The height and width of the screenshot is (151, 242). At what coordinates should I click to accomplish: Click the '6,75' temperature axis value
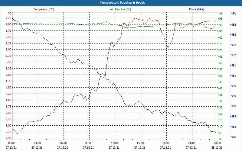click(x=8, y=31)
